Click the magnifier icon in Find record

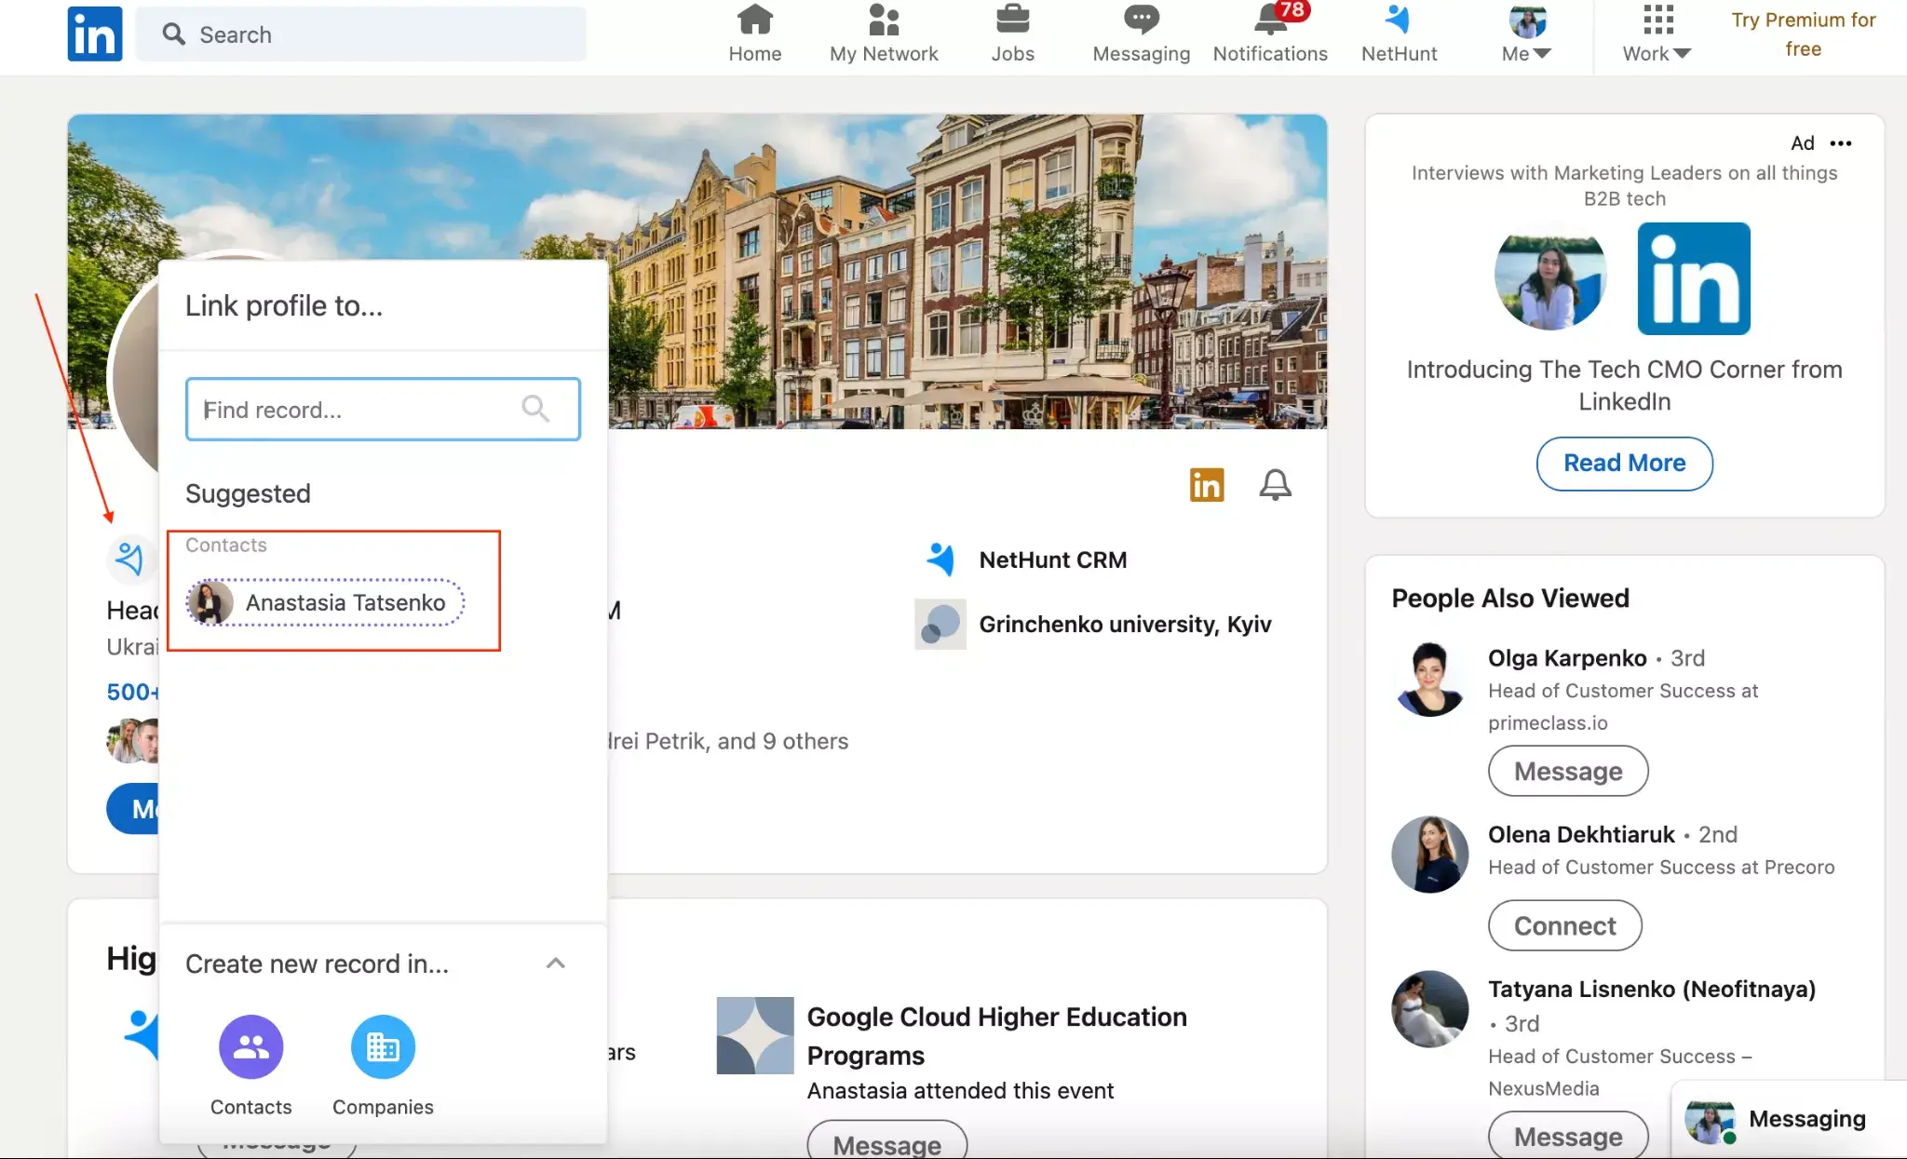[535, 408]
